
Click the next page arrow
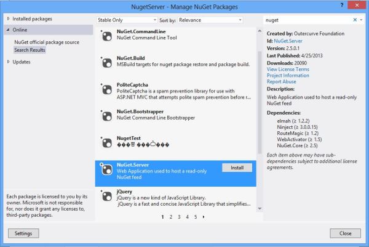(204, 217)
